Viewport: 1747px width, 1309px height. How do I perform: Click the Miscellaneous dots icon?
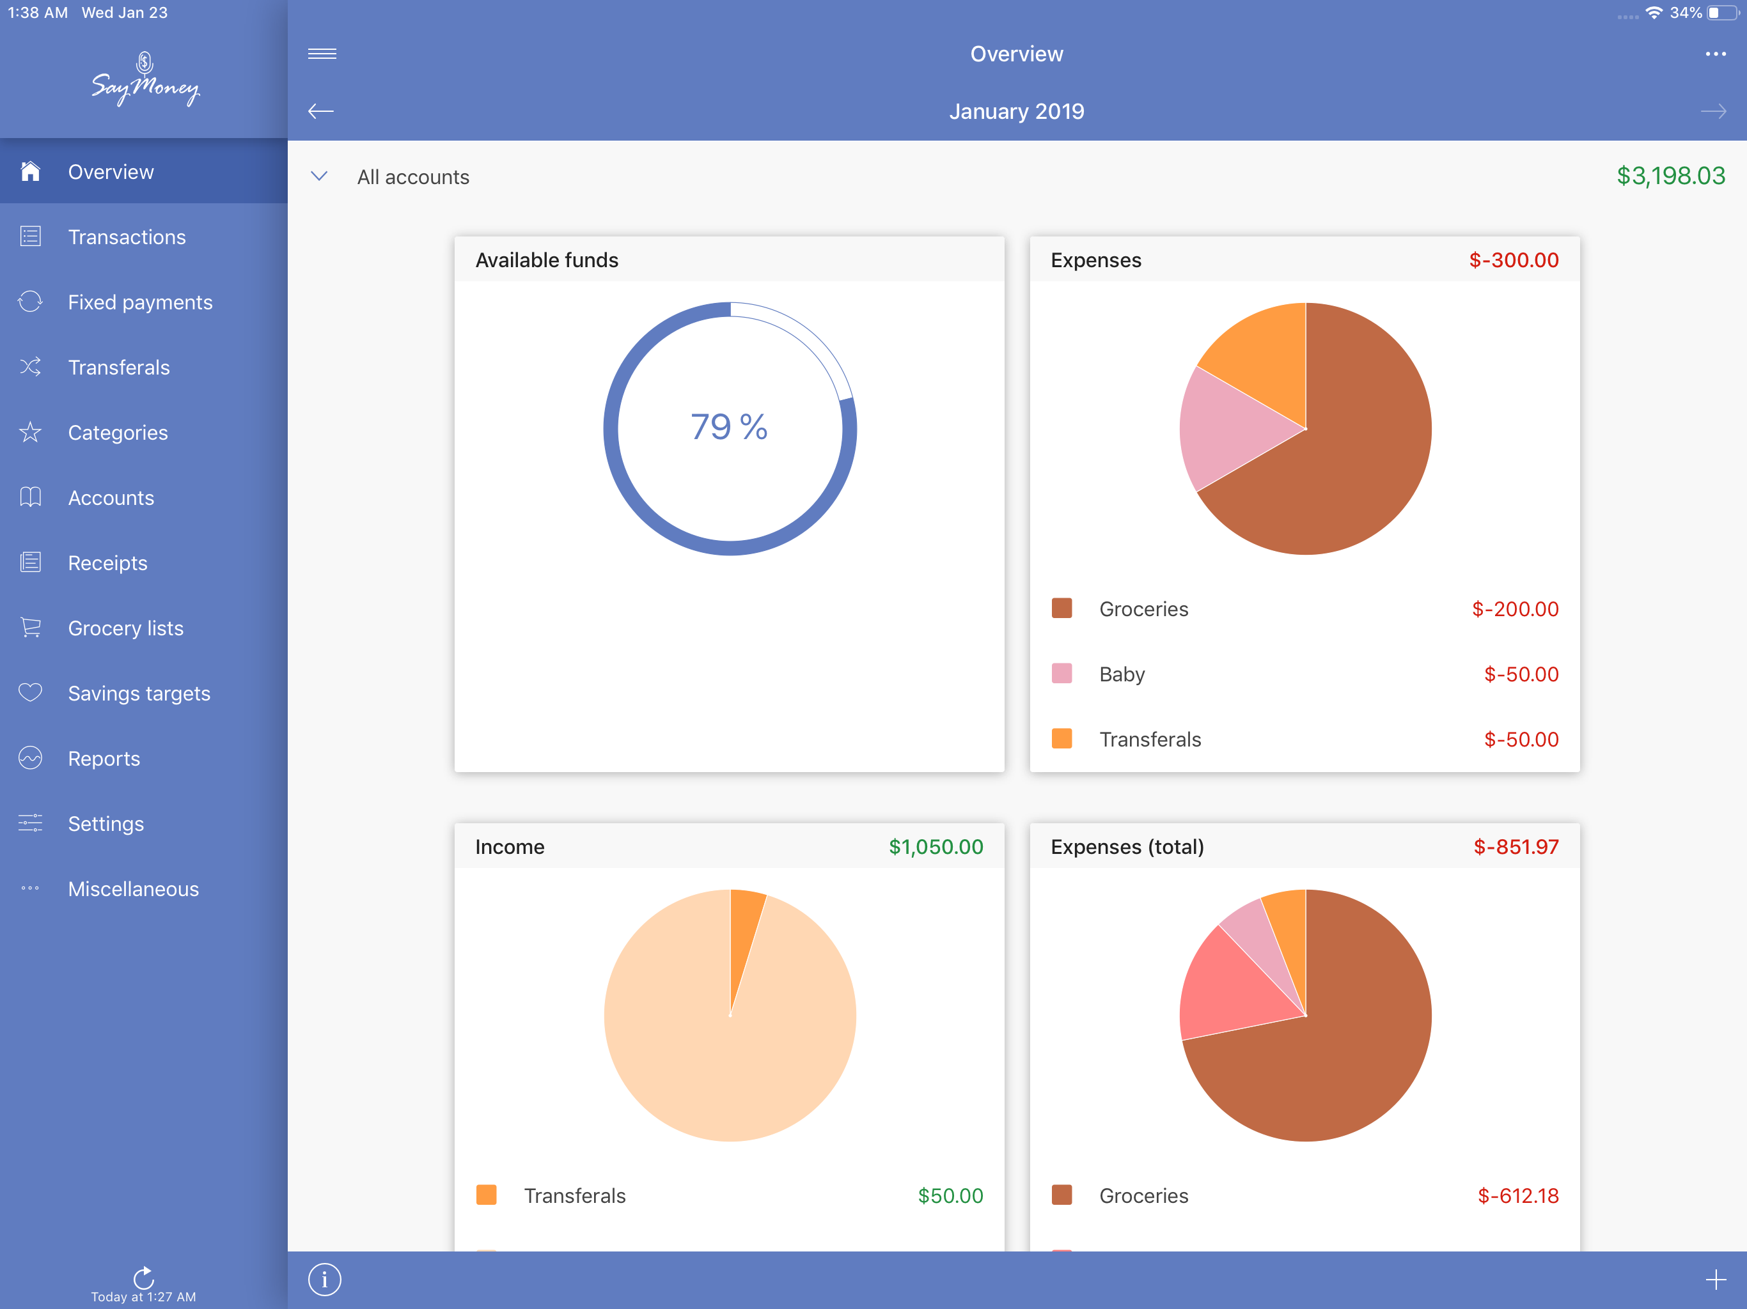pyautogui.click(x=30, y=888)
